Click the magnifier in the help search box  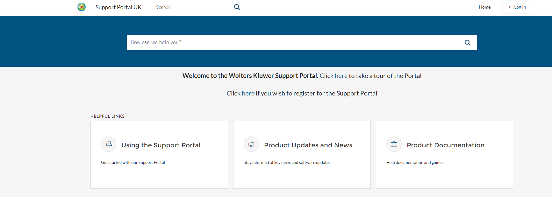[467, 43]
